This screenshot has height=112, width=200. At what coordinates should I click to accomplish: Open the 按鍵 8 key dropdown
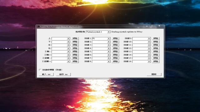click(x=101, y=61)
